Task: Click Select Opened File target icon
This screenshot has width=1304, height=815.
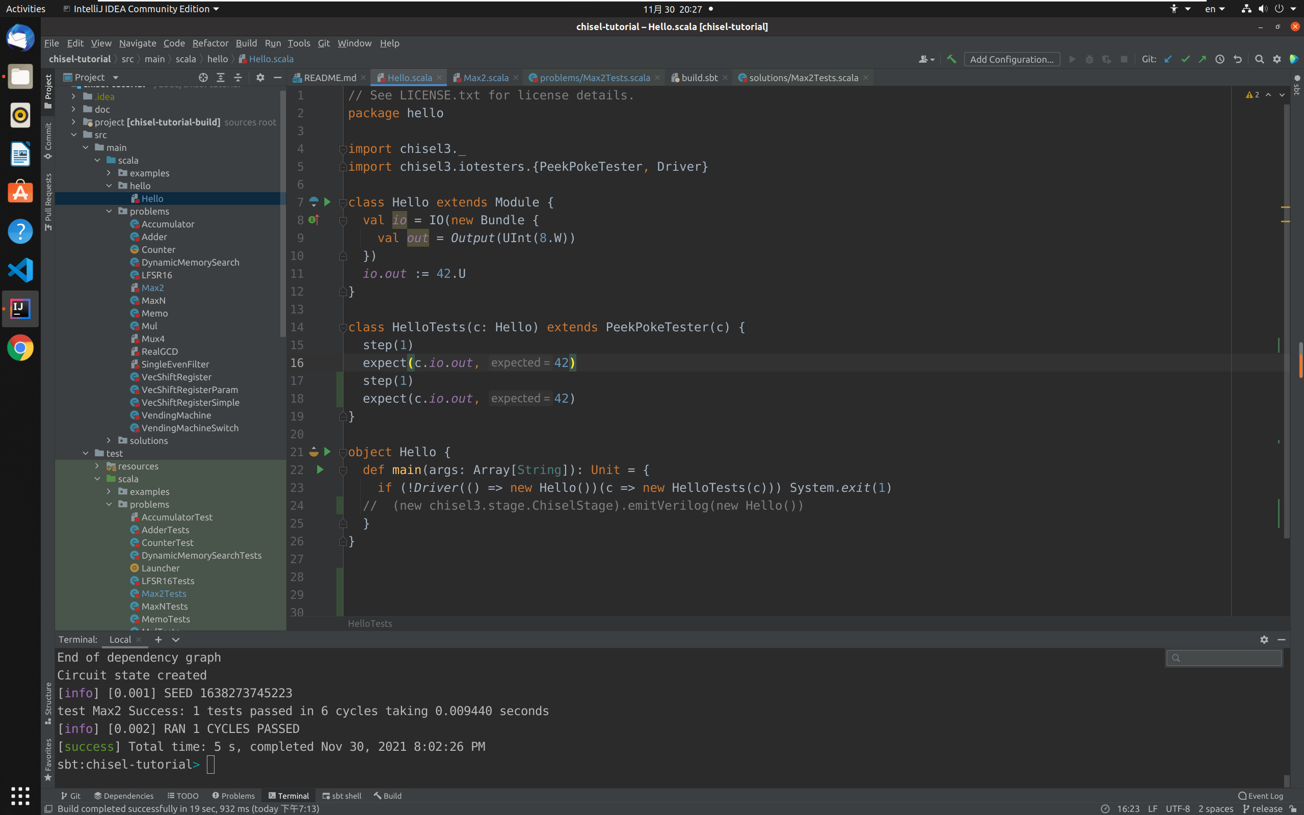Action: tap(203, 77)
